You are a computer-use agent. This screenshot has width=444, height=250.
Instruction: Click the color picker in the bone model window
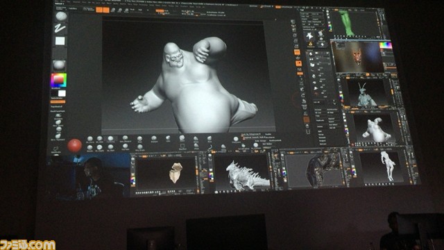click(133, 180)
